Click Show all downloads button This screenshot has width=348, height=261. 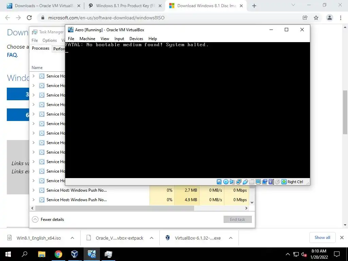(x=322, y=238)
